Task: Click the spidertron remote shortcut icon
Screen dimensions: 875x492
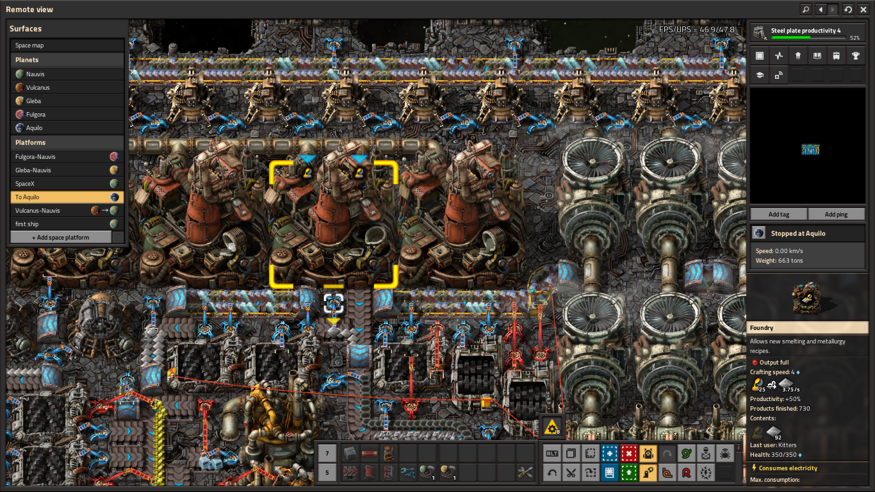Action: (x=725, y=454)
